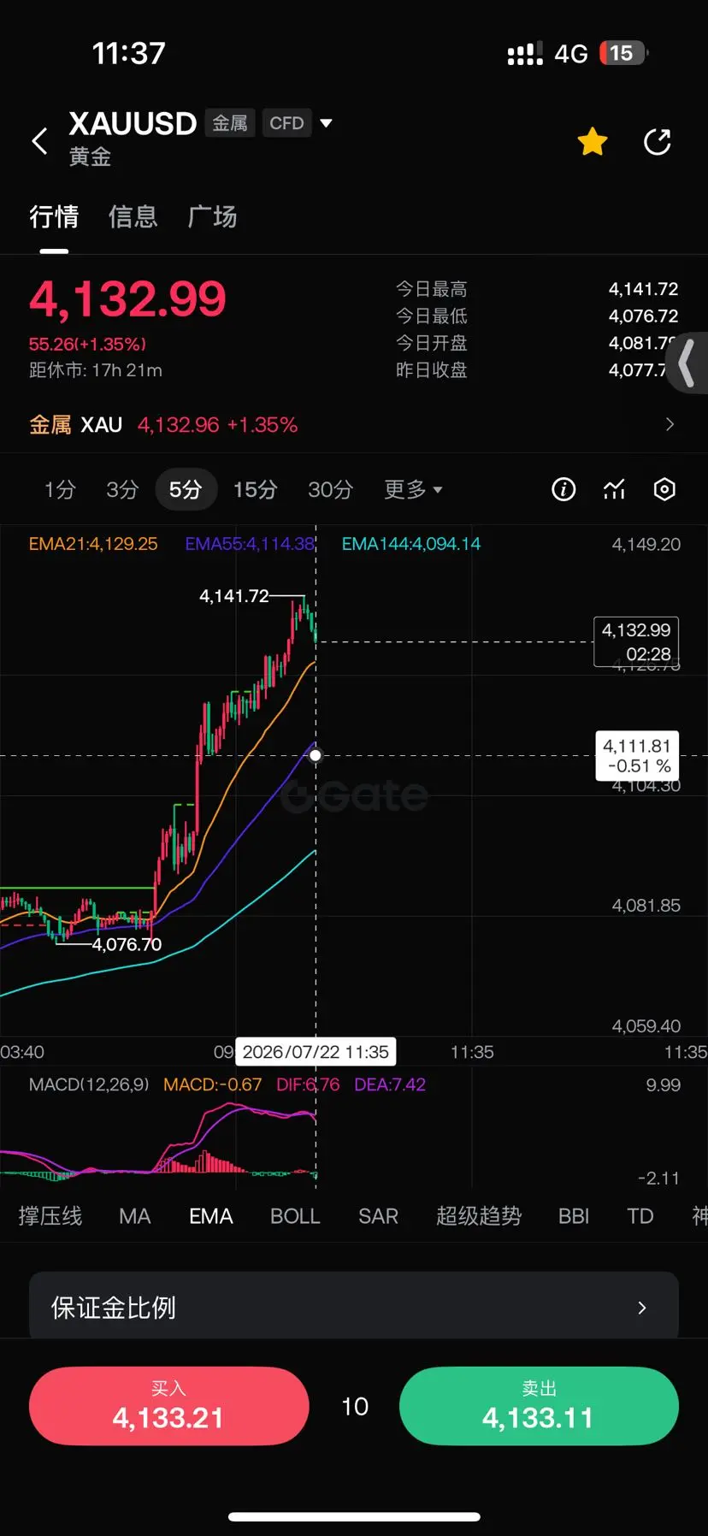
Task: Switch to the 广场 tab
Action: [x=212, y=216]
